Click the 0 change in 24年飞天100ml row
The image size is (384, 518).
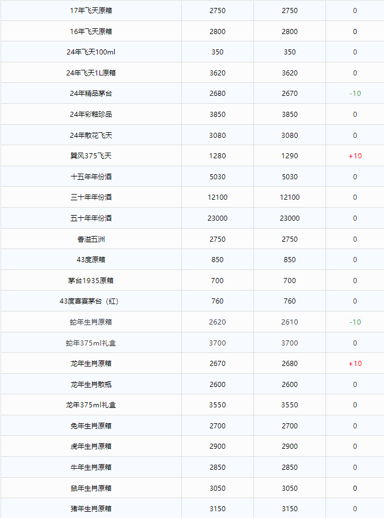pos(355,52)
